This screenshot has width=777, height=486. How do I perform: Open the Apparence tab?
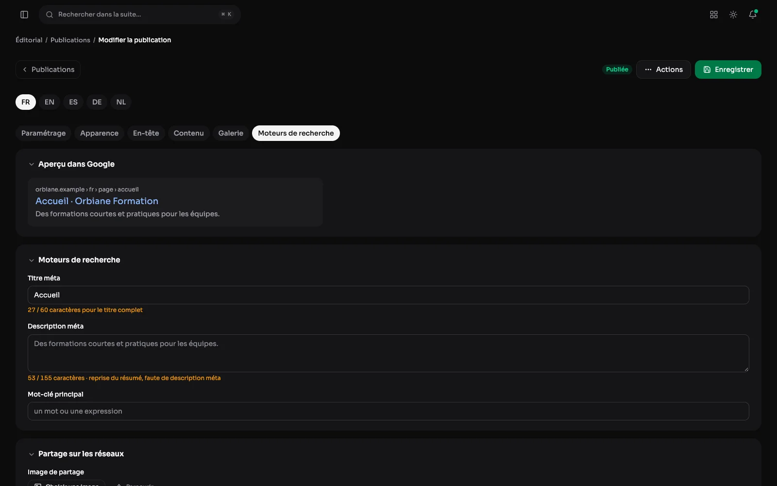(x=99, y=133)
